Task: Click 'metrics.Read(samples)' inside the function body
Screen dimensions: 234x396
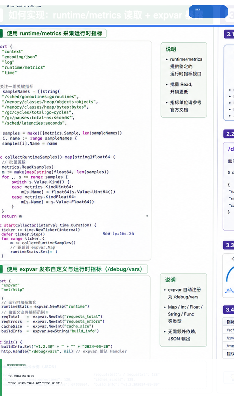Action: 28,167
